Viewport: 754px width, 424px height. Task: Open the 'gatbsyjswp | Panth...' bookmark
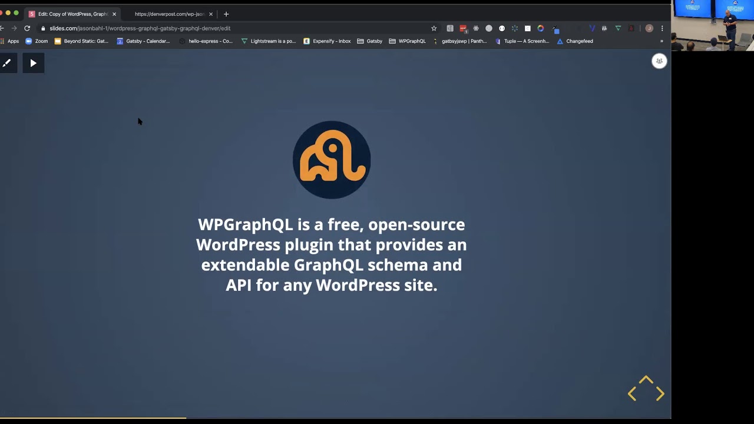coord(459,41)
